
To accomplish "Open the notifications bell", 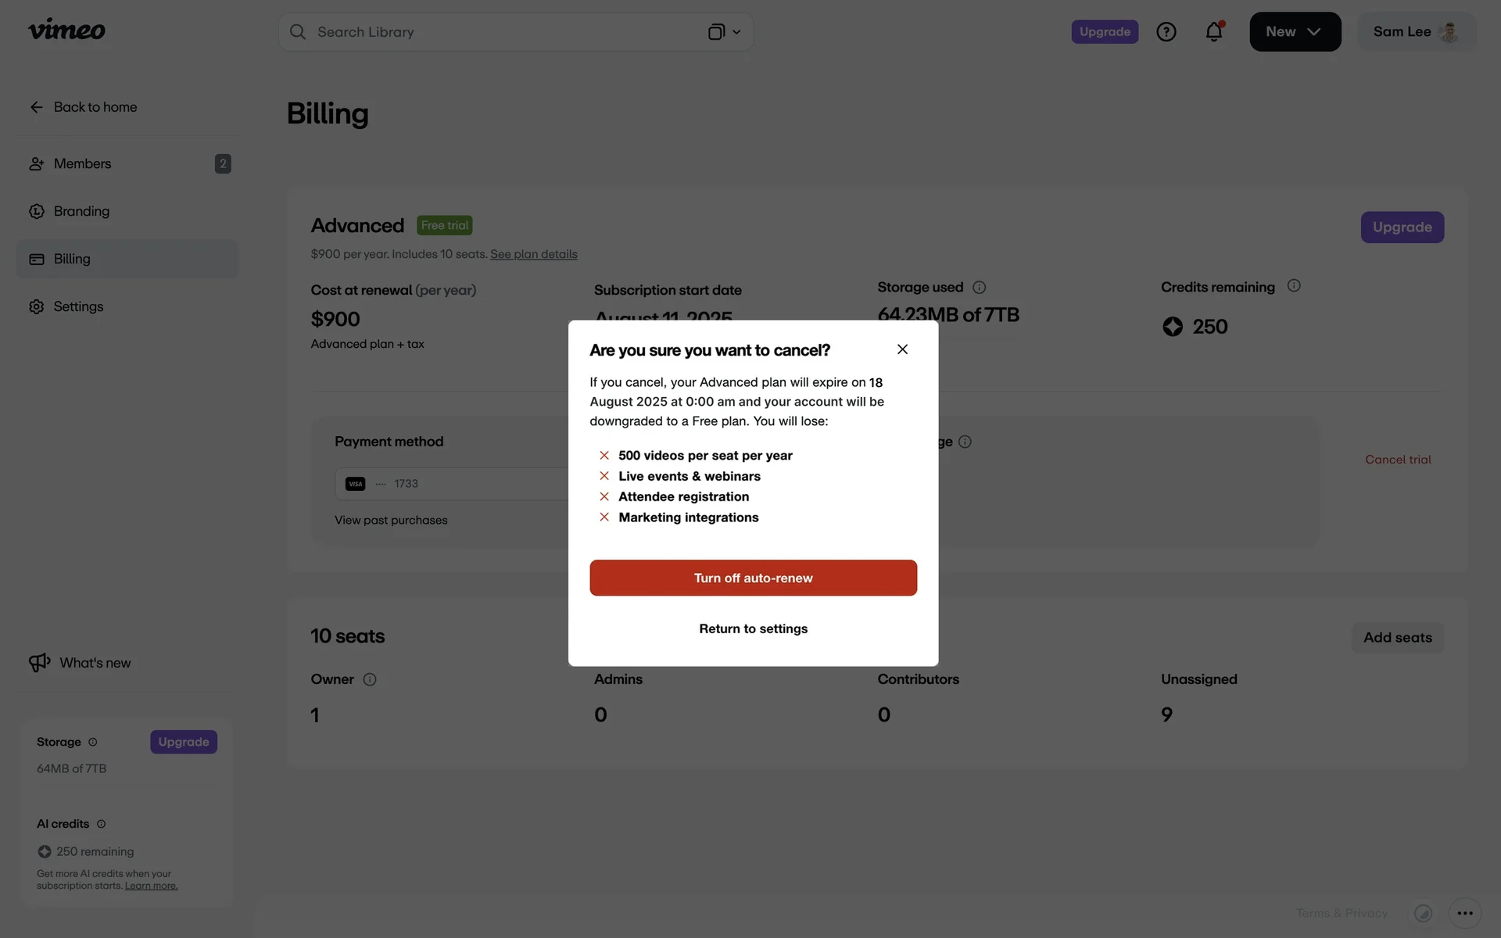I will (x=1213, y=32).
